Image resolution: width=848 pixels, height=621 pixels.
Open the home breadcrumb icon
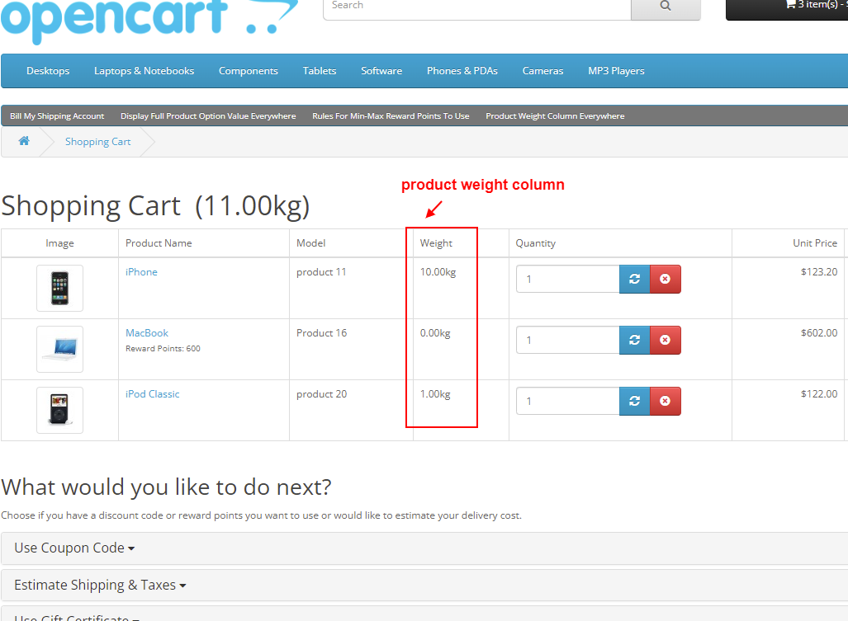click(x=24, y=142)
